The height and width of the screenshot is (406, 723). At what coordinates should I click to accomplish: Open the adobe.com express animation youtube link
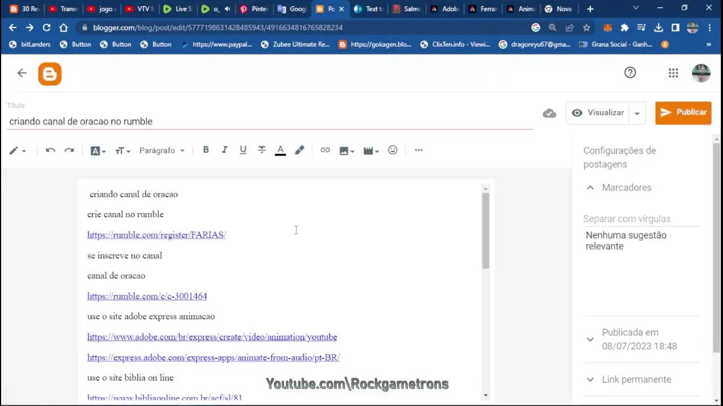[x=212, y=337]
